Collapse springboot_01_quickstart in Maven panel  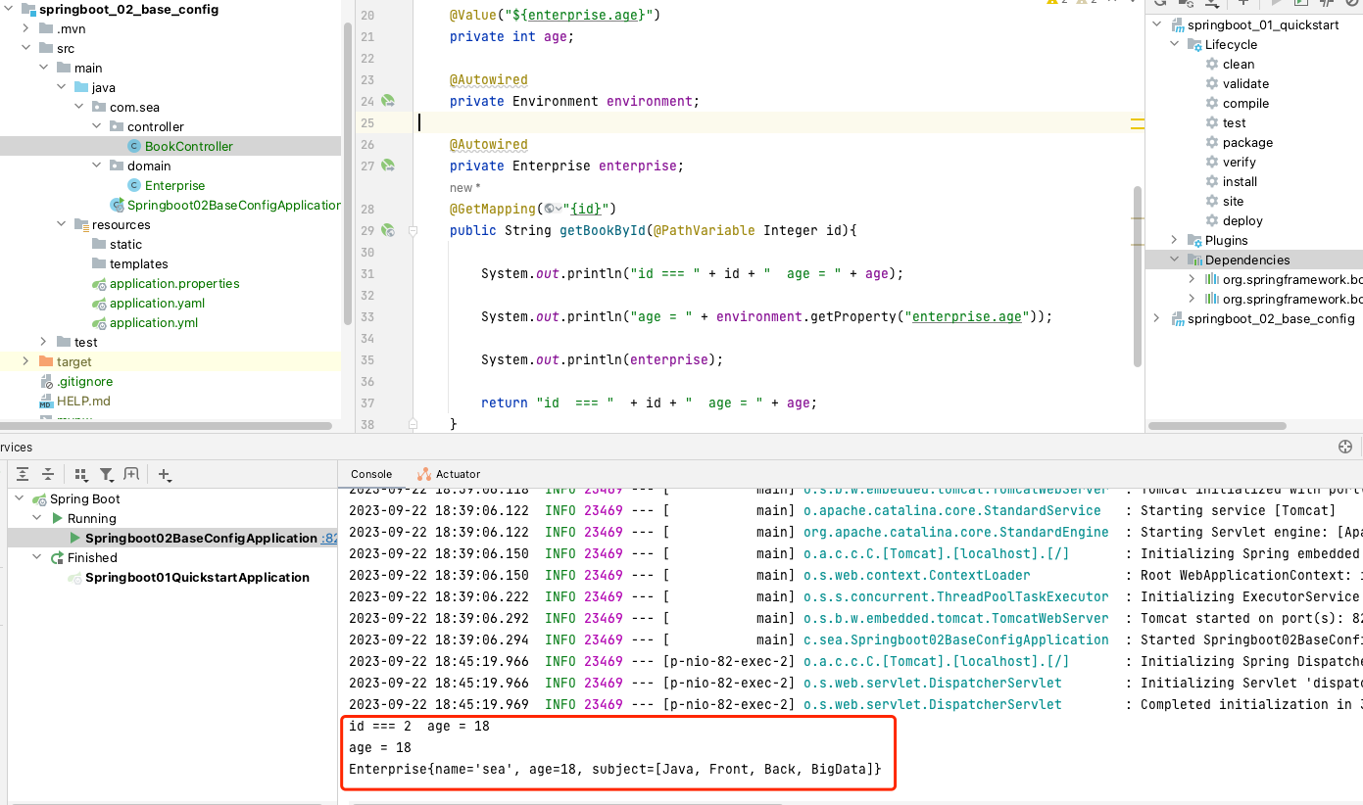point(1157,24)
